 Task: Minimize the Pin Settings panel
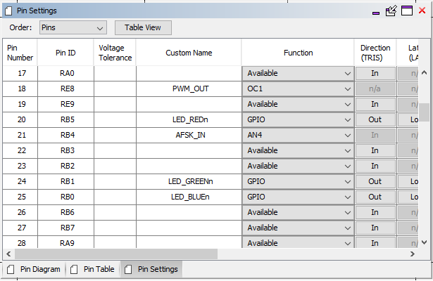tap(376, 13)
